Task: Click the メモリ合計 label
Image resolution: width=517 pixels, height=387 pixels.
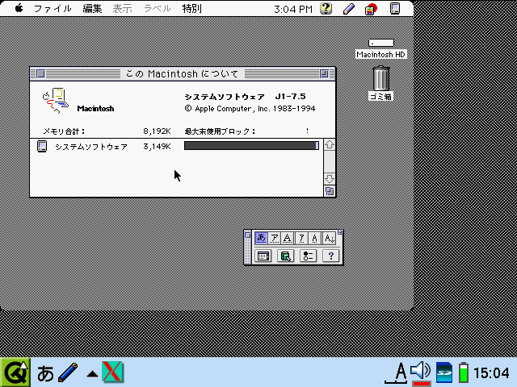Action: (x=64, y=131)
